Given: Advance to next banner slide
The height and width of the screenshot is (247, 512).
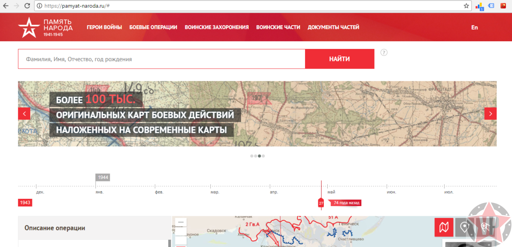Looking at the screenshot, I should [x=490, y=114].
